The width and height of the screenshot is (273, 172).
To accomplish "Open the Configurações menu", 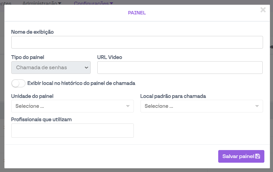I will (93, 3).
